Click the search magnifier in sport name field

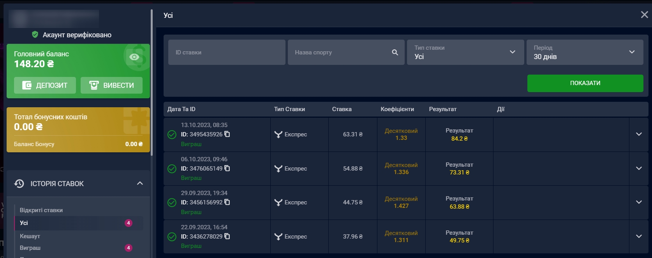tap(395, 52)
